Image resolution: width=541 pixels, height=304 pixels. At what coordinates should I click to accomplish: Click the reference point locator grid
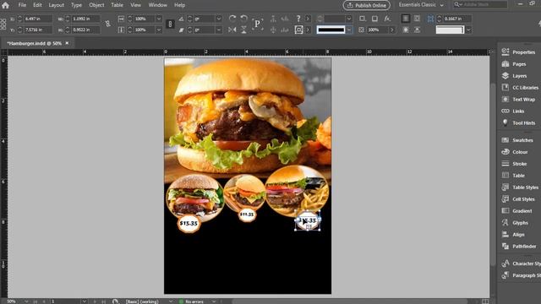[3, 24]
